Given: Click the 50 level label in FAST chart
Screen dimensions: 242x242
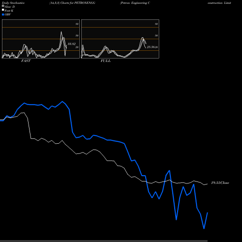Looking at the screenshot, I should tap(77, 35).
